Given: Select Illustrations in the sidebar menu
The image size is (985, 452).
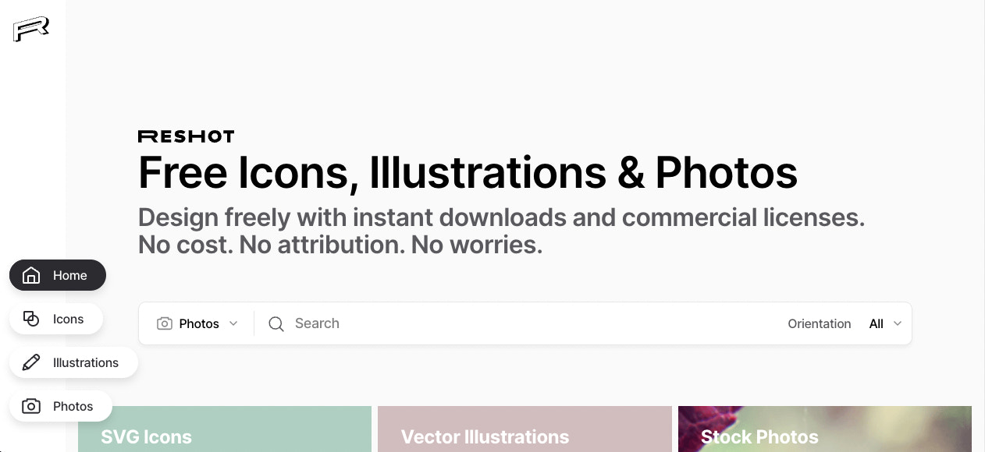Looking at the screenshot, I should (85, 362).
